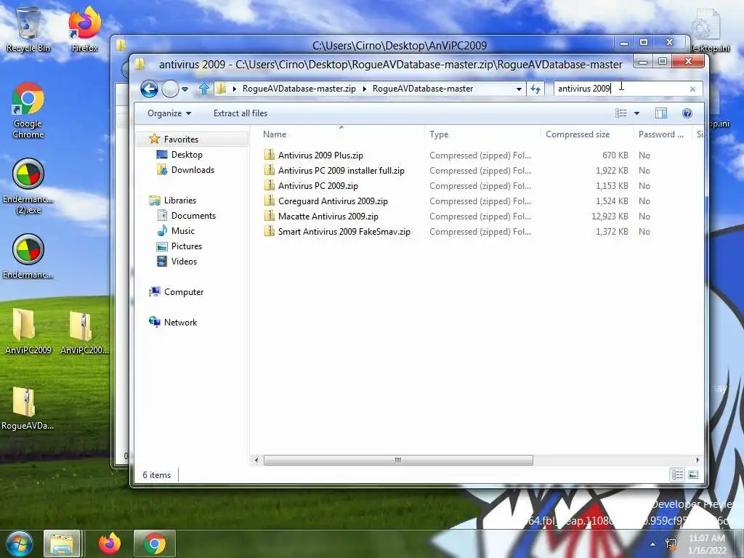Open the recent pages dropdown arrow
744x558 pixels.
coord(185,89)
